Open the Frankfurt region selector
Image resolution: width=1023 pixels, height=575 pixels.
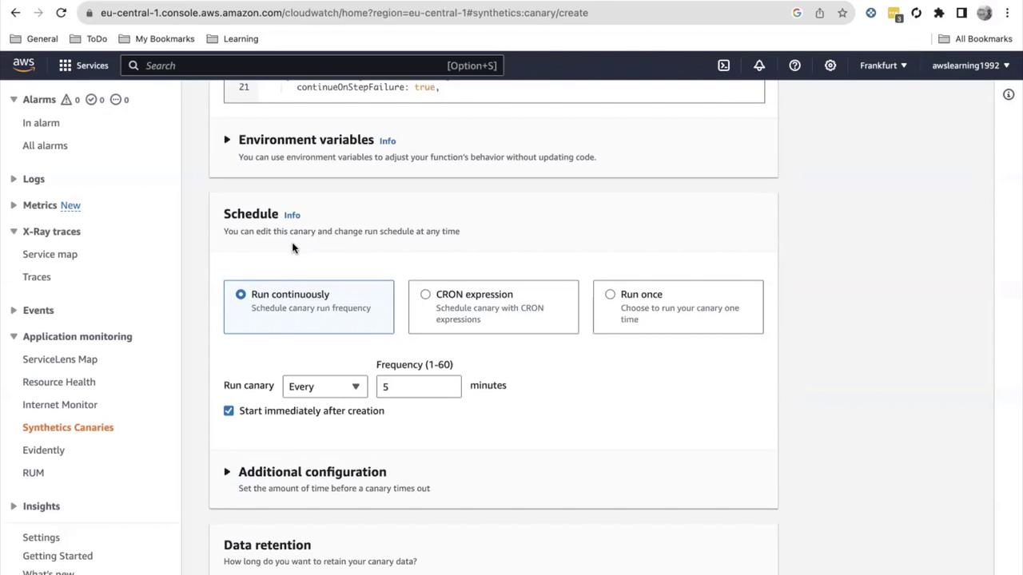[x=883, y=65]
